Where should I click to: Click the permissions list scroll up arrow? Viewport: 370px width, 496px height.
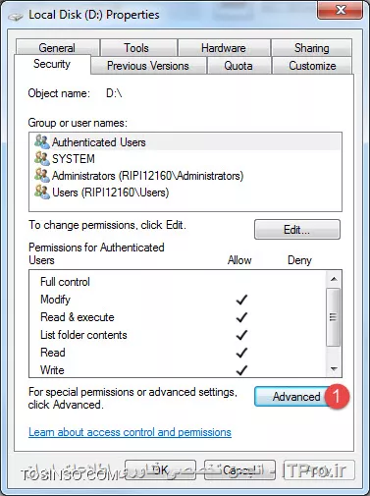pos(334,279)
